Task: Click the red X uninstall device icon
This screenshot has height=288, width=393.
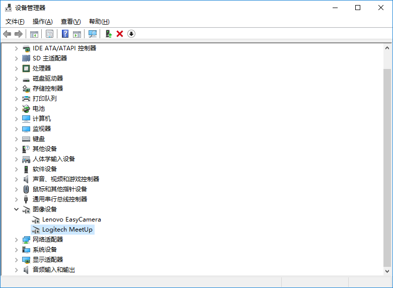Action: pyautogui.click(x=120, y=34)
